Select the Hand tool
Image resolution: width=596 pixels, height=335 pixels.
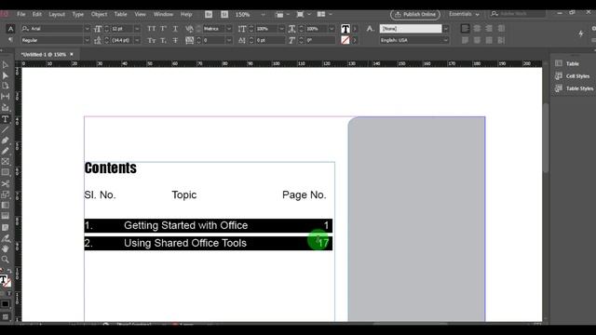(x=6, y=249)
